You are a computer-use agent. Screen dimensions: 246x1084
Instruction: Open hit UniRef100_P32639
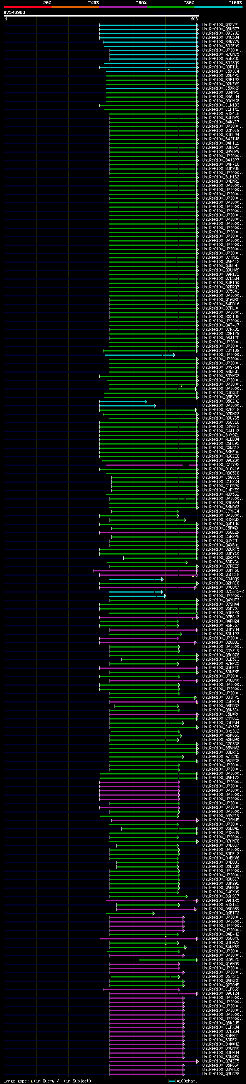(220, 833)
